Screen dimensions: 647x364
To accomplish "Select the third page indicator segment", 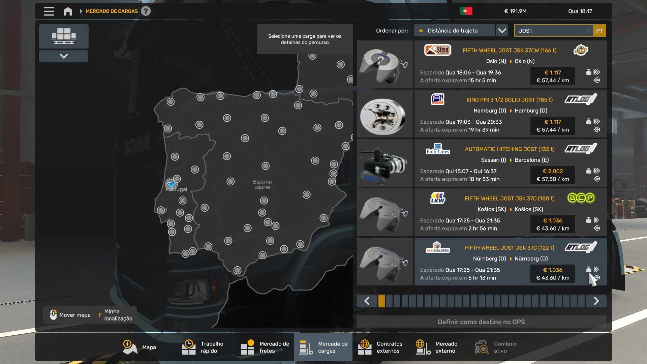I will coord(397,301).
